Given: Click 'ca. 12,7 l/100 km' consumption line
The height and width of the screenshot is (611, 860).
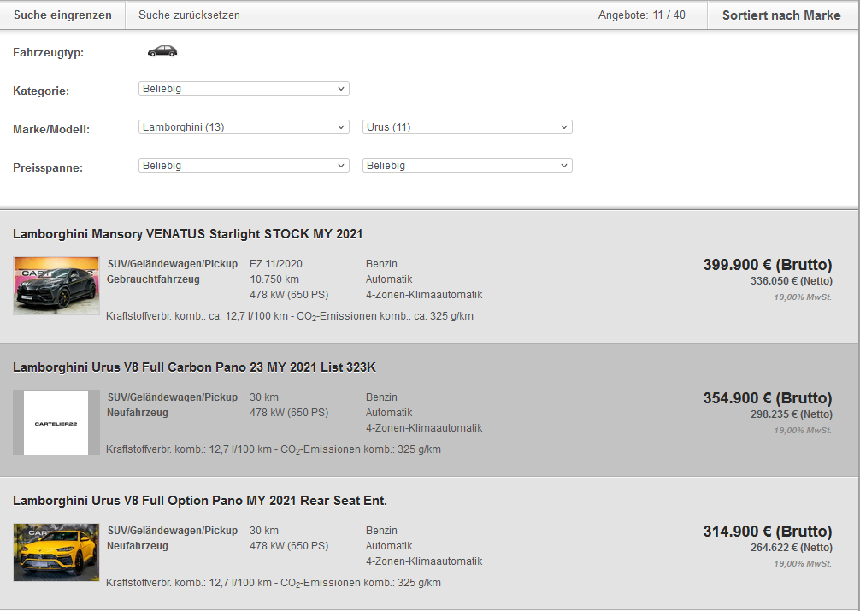Looking at the screenshot, I should [290, 316].
